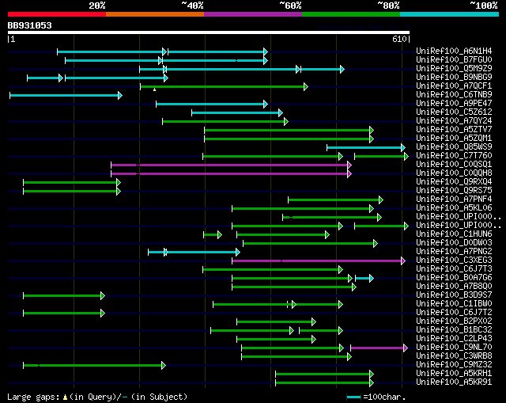
Task: Click the UniRef100_B7FGU0 hit label
Action: [x=454, y=59]
